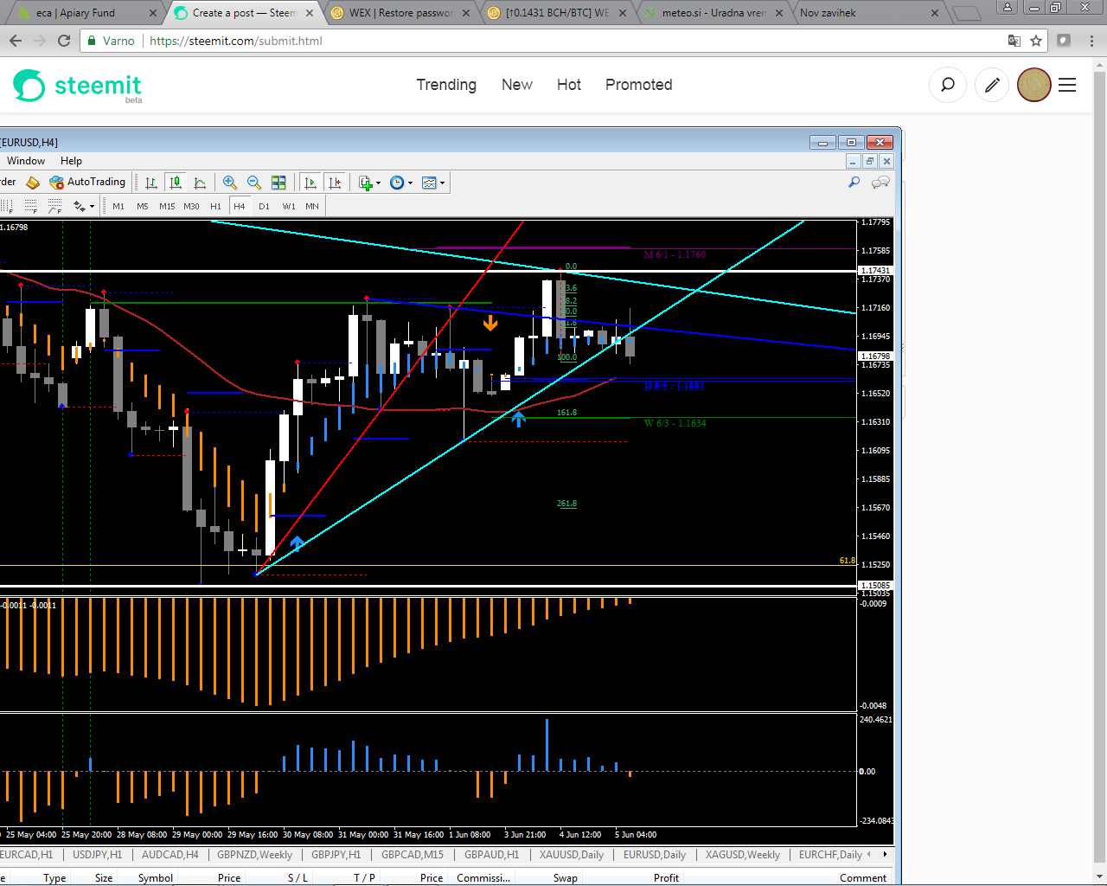Open the steemit search icon
The width and height of the screenshot is (1107, 886).
[948, 85]
